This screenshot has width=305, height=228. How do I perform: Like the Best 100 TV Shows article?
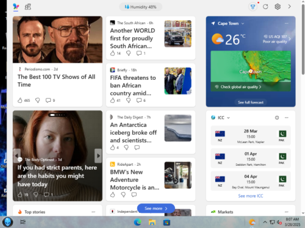pos(20,100)
